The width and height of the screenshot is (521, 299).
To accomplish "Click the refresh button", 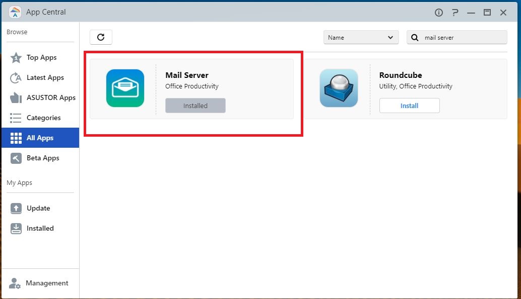I will click(101, 37).
